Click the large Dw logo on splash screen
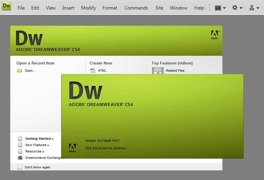The image size is (264, 180). point(85,90)
